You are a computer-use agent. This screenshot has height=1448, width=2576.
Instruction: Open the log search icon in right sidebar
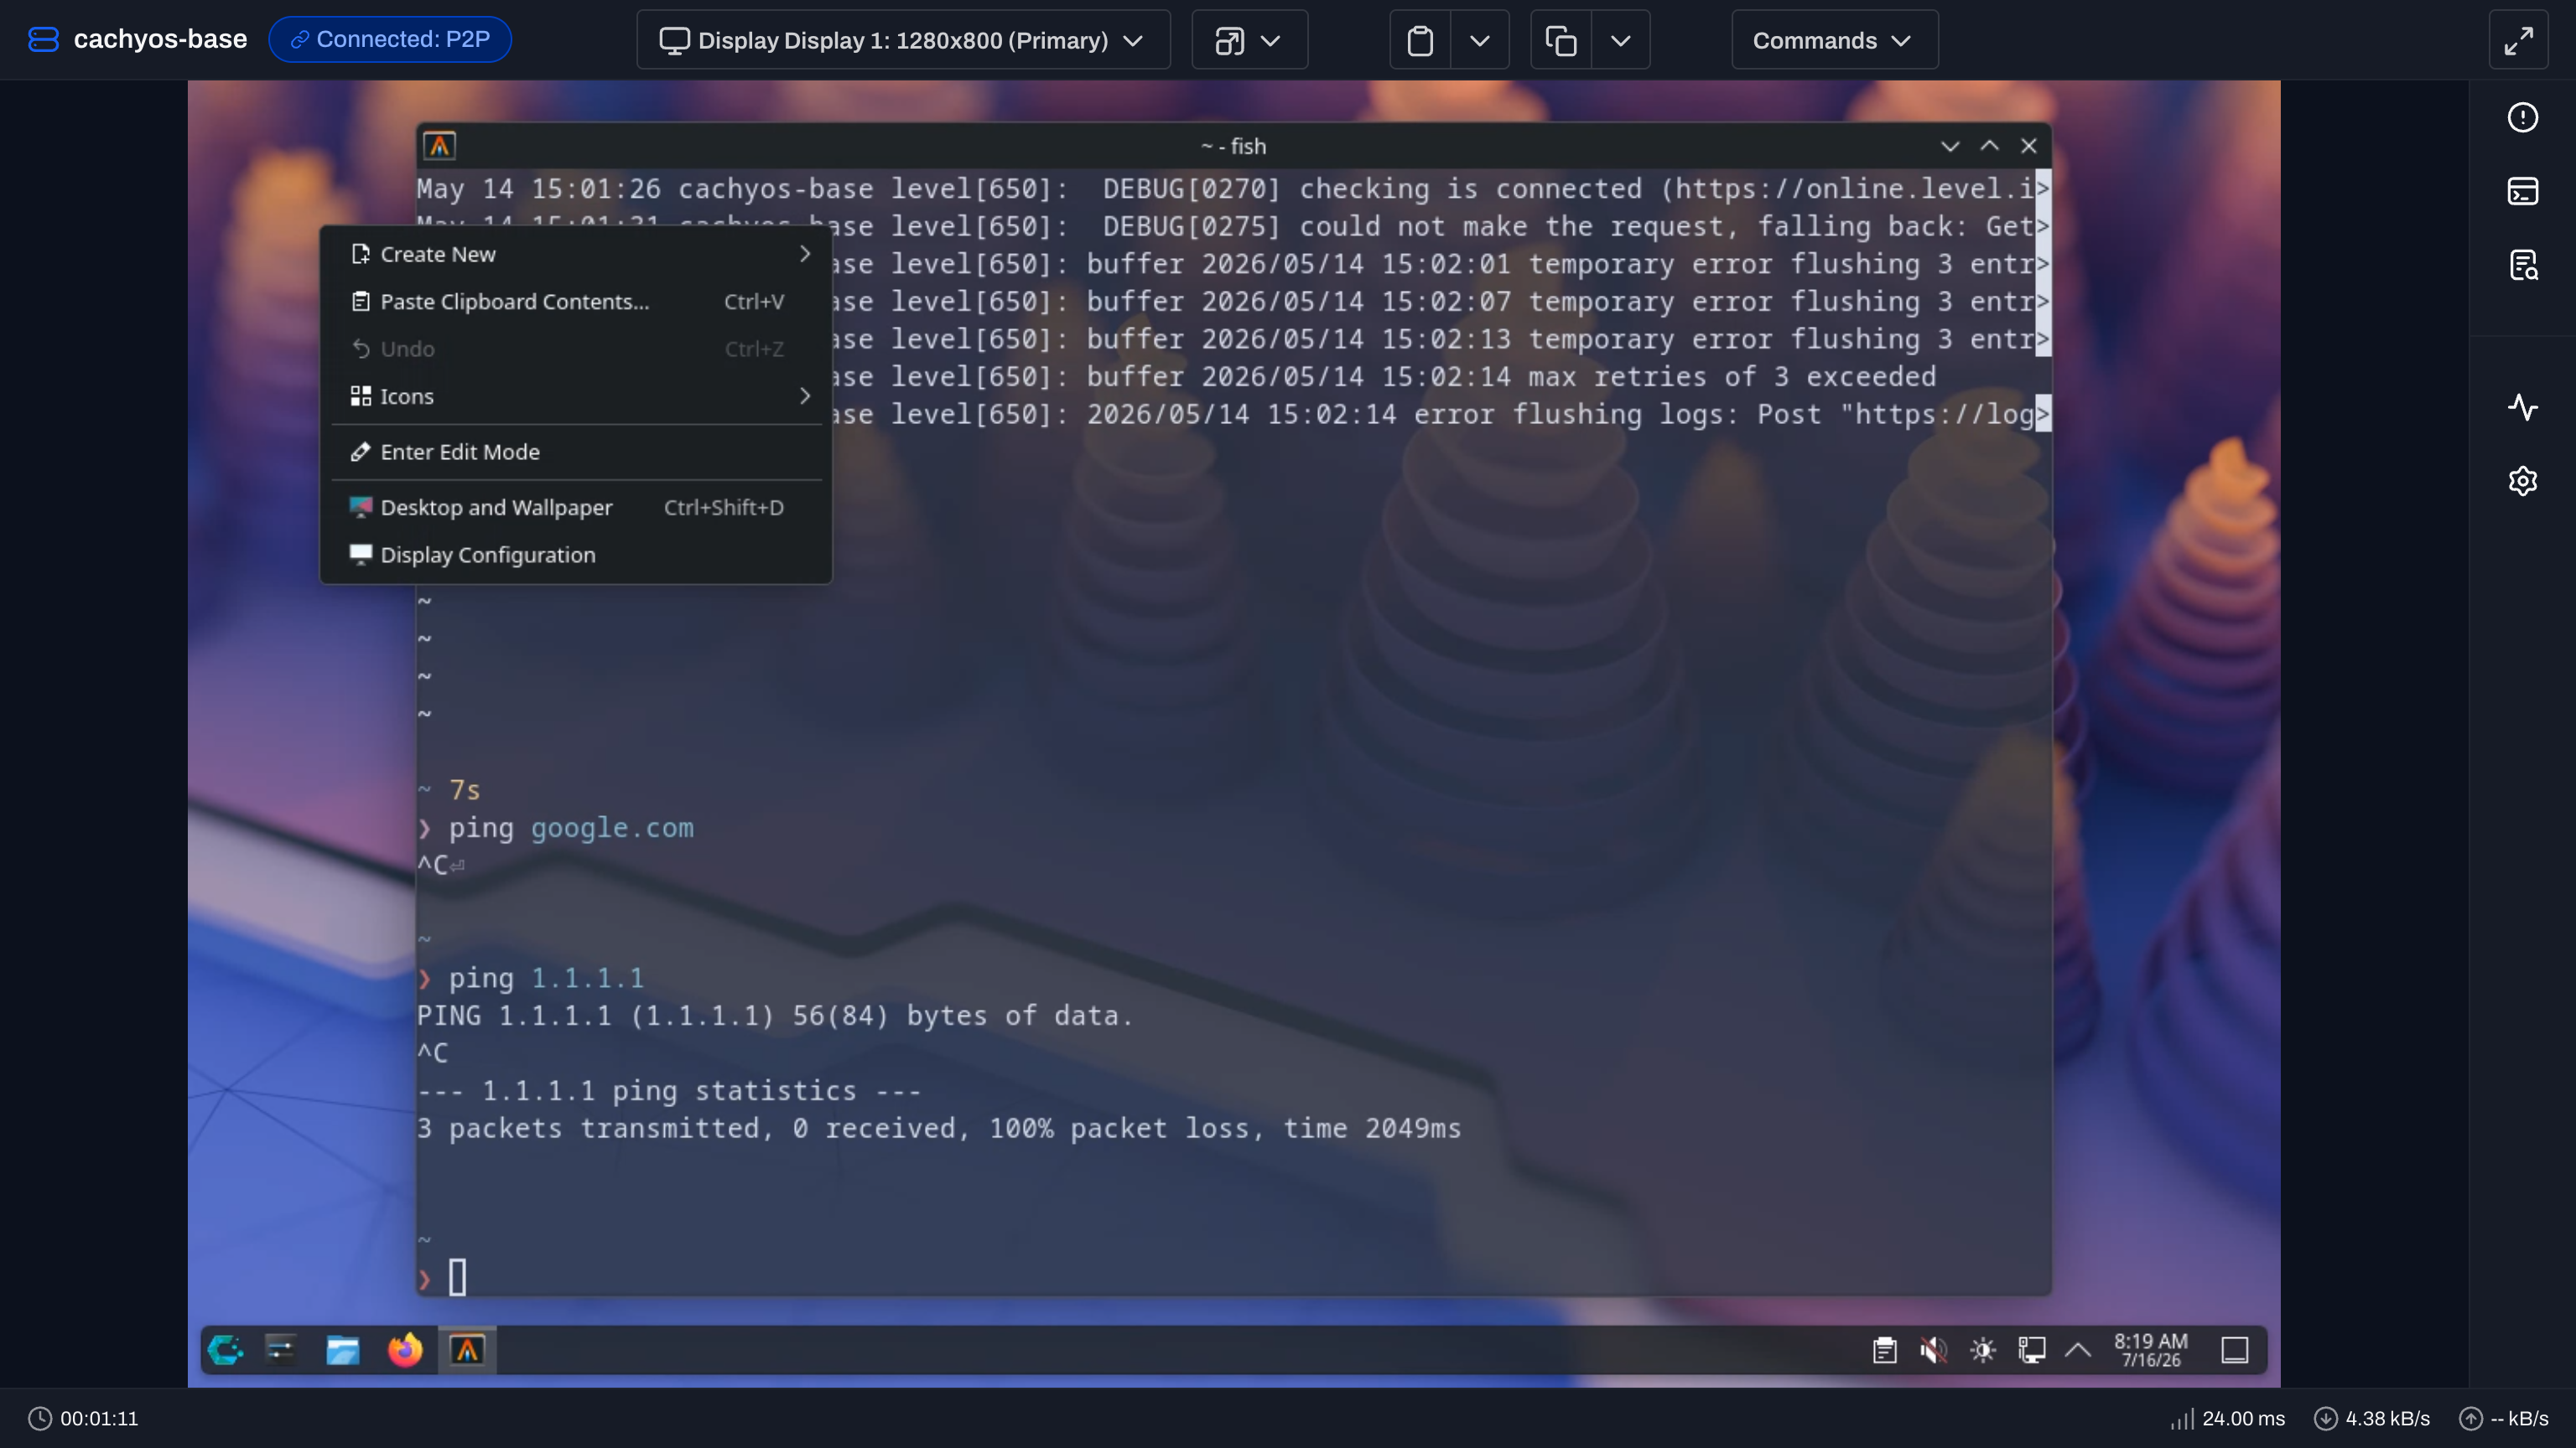click(x=2522, y=265)
